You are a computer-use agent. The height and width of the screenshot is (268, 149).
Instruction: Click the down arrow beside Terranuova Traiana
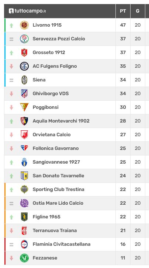click(11, 231)
